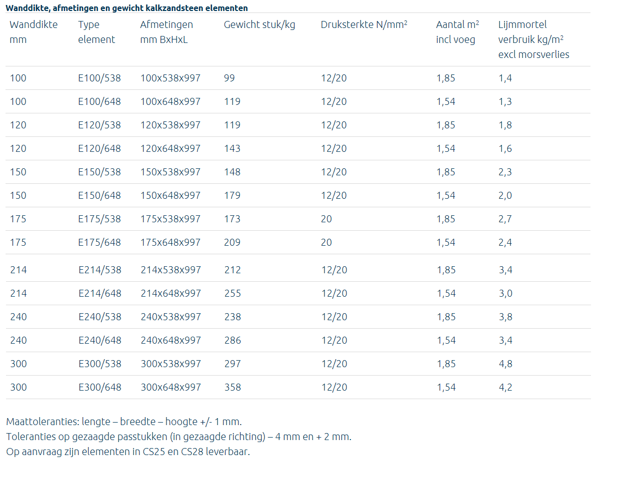Select weight value 255 in the table
Screen dimensions: 617x502
(232, 293)
